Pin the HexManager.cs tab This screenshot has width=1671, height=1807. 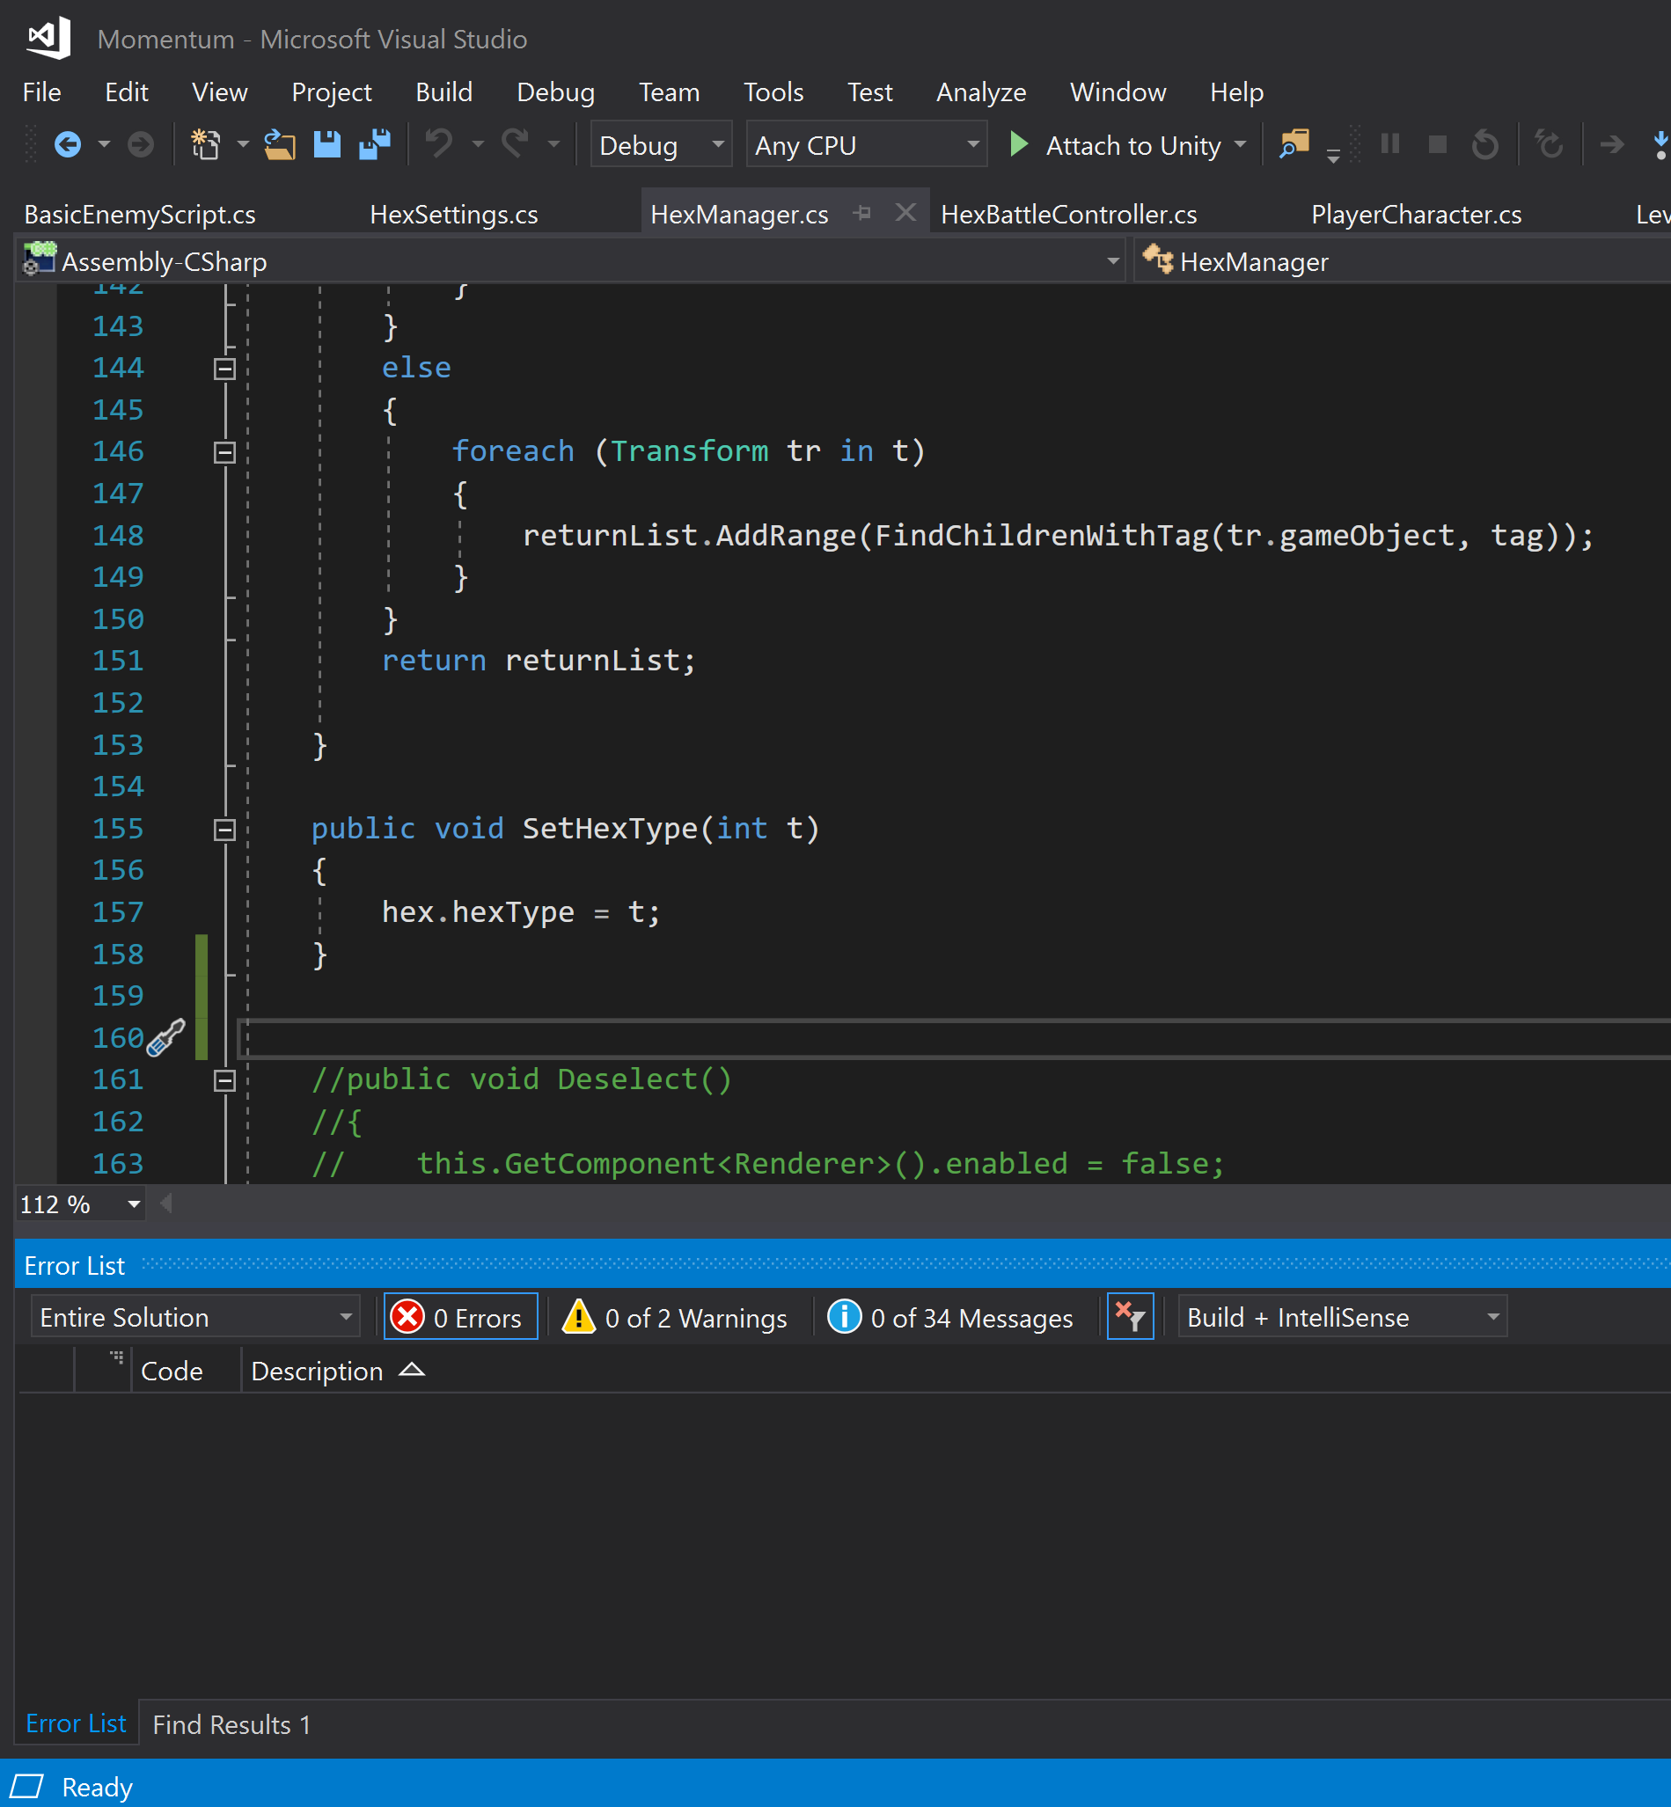861,213
